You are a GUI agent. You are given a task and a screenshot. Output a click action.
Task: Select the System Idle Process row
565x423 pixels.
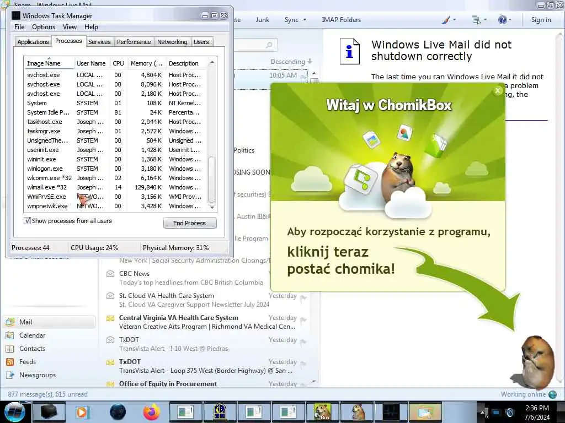pyautogui.click(x=116, y=112)
